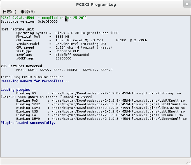Image resolution: width=191 pixels, height=165 pixels.
Task: Click the Vendor/Model GenuineIntel line
Action: point(61,44)
